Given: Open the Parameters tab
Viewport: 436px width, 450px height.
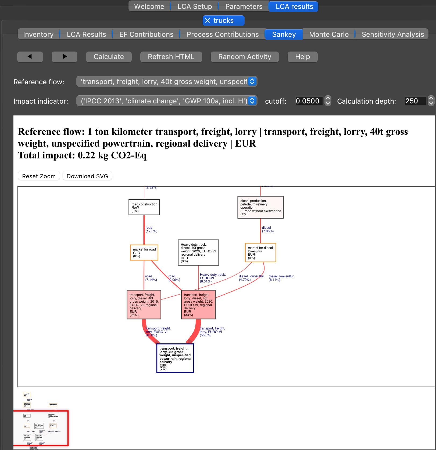Looking at the screenshot, I should (x=244, y=6).
